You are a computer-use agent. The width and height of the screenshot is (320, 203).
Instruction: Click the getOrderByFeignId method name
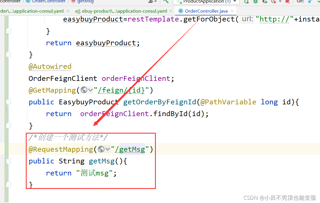tap(160, 102)
